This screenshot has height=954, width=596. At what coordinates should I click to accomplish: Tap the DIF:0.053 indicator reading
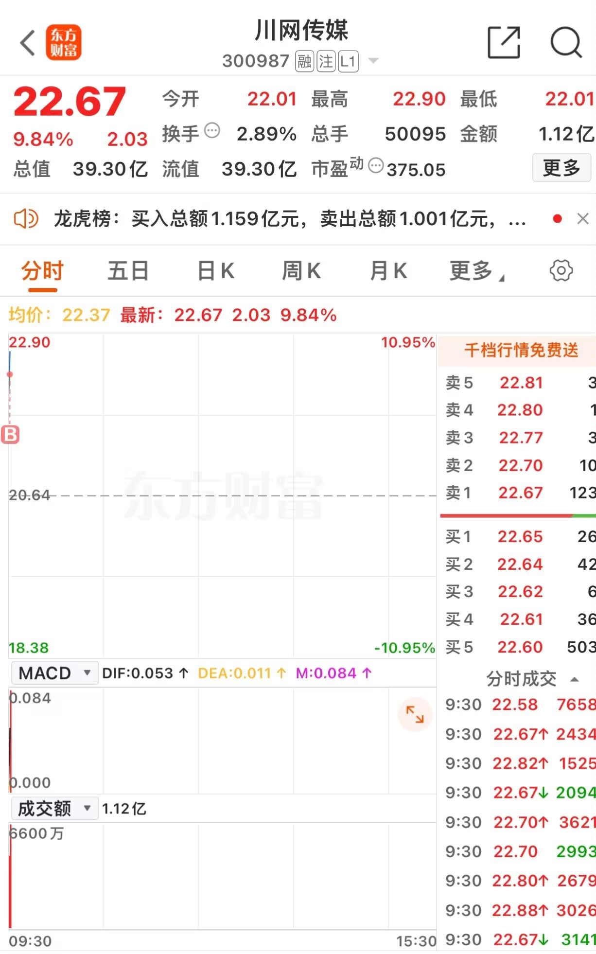click(145, 673)
